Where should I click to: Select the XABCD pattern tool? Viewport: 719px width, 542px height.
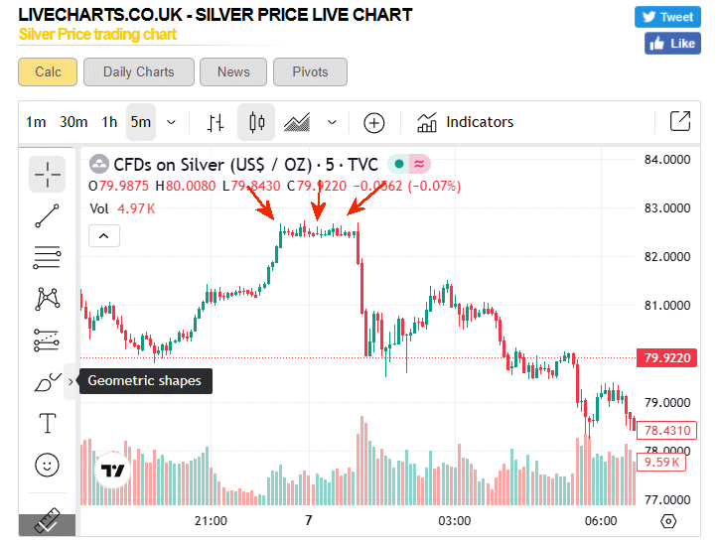[x=48, y=298]
